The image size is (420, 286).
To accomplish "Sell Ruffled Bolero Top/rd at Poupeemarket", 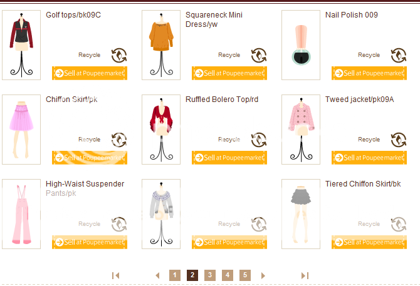I will 229,158.
